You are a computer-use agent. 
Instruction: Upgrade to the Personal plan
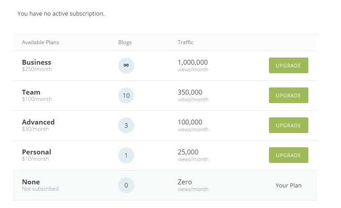pos(288,155)
